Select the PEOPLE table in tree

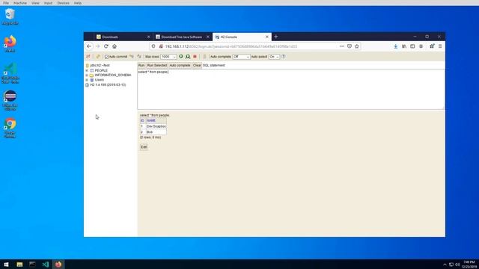tap(101, 70)
